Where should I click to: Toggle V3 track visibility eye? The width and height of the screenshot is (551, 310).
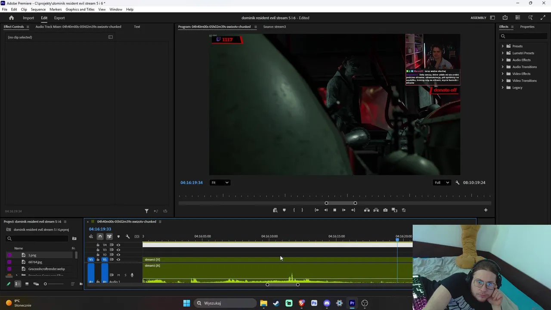coord(118,250)
